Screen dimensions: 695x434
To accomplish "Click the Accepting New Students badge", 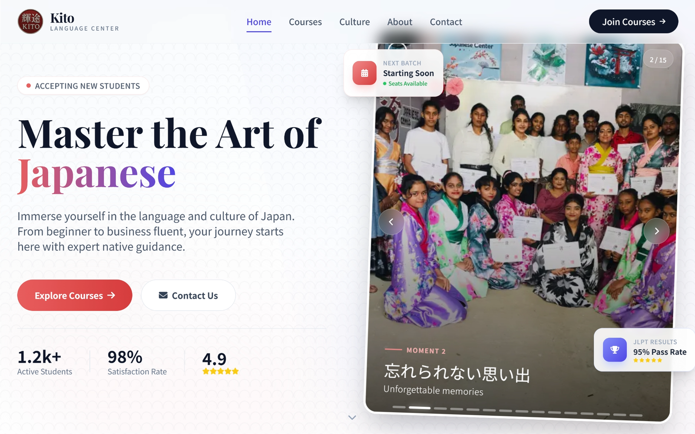I will point(83,86).
